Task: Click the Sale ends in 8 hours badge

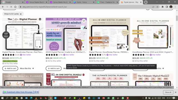Action: [10, 61]
